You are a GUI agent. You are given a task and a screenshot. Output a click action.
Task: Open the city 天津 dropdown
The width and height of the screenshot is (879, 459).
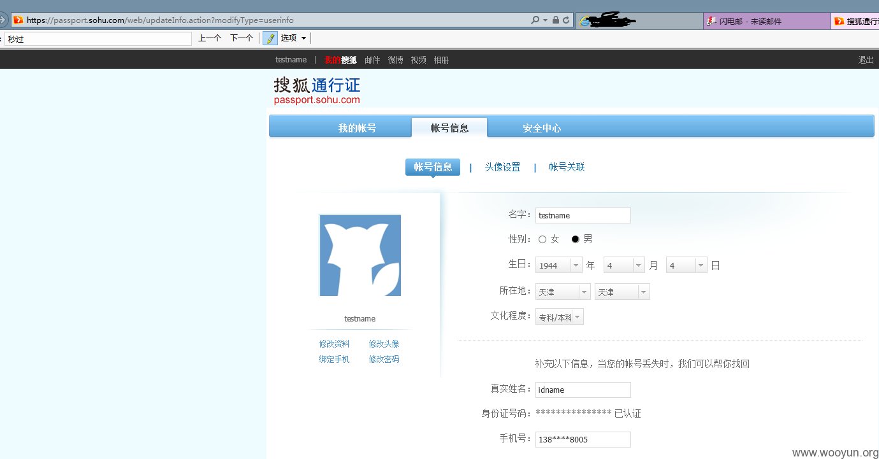point(622,292)
